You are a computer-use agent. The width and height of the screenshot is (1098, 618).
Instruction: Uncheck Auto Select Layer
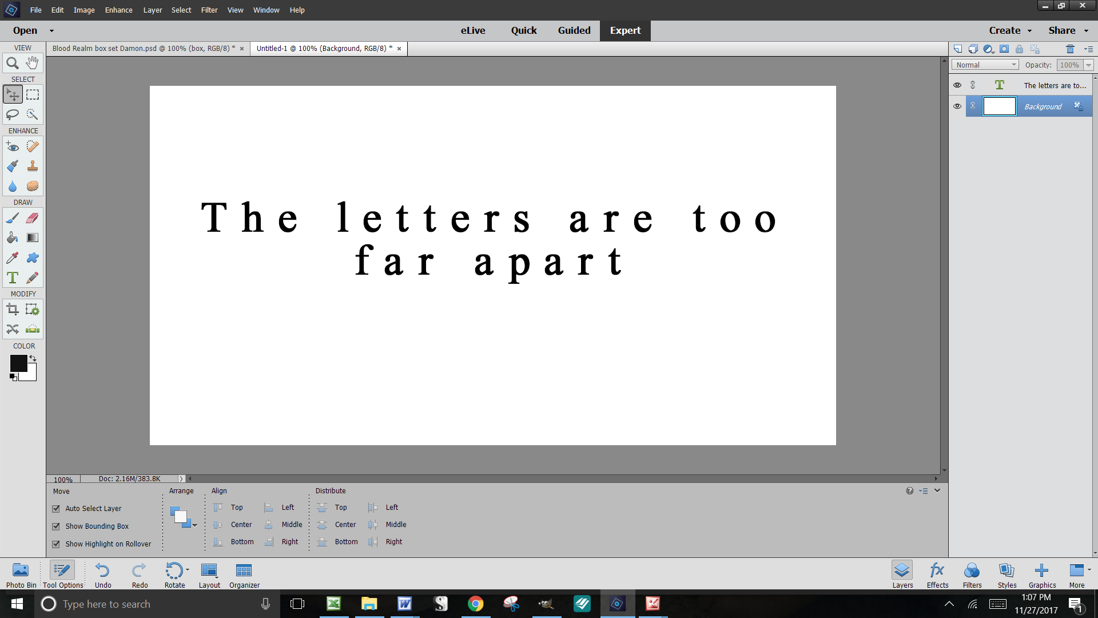(x=56, y=509)
